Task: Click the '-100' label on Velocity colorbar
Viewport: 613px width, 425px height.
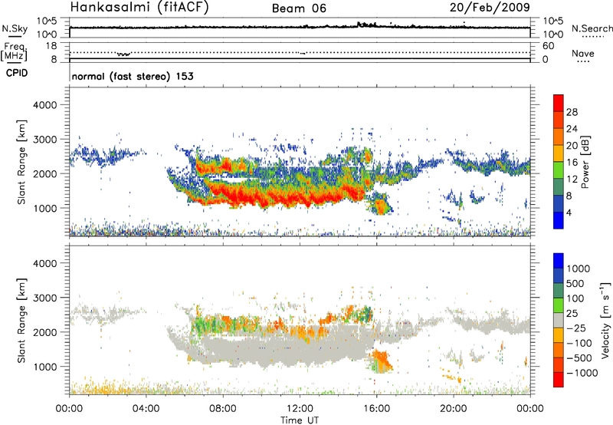Action: click(x=579, y=343)
